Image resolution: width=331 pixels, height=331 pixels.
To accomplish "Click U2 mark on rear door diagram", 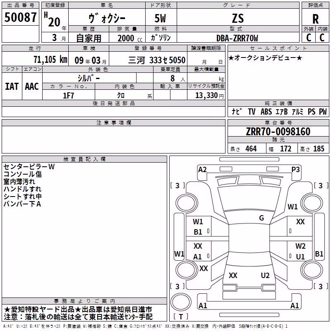I will point(265,276).
